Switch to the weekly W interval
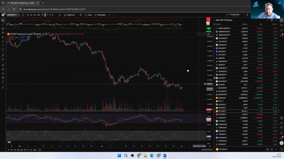284x159 pixels. coord(50,15)
